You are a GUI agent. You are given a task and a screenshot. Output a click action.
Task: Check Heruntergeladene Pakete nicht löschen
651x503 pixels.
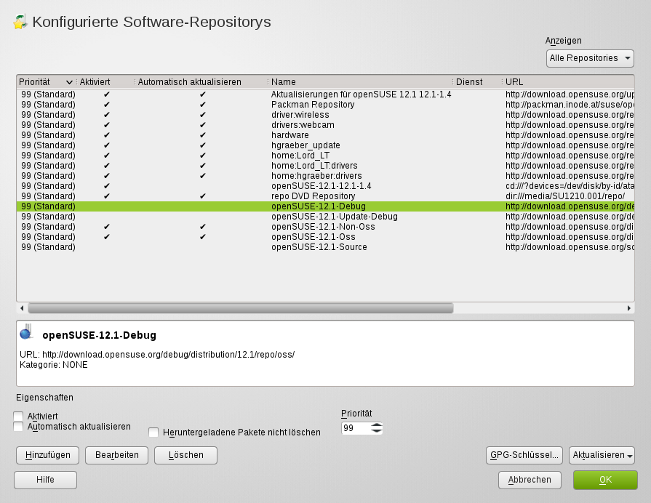(x=153, y=432)
